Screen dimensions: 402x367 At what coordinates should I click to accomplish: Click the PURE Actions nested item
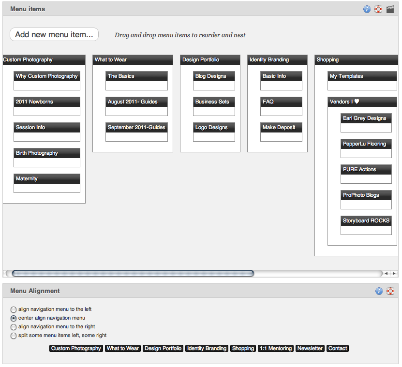tap(366, 169)
